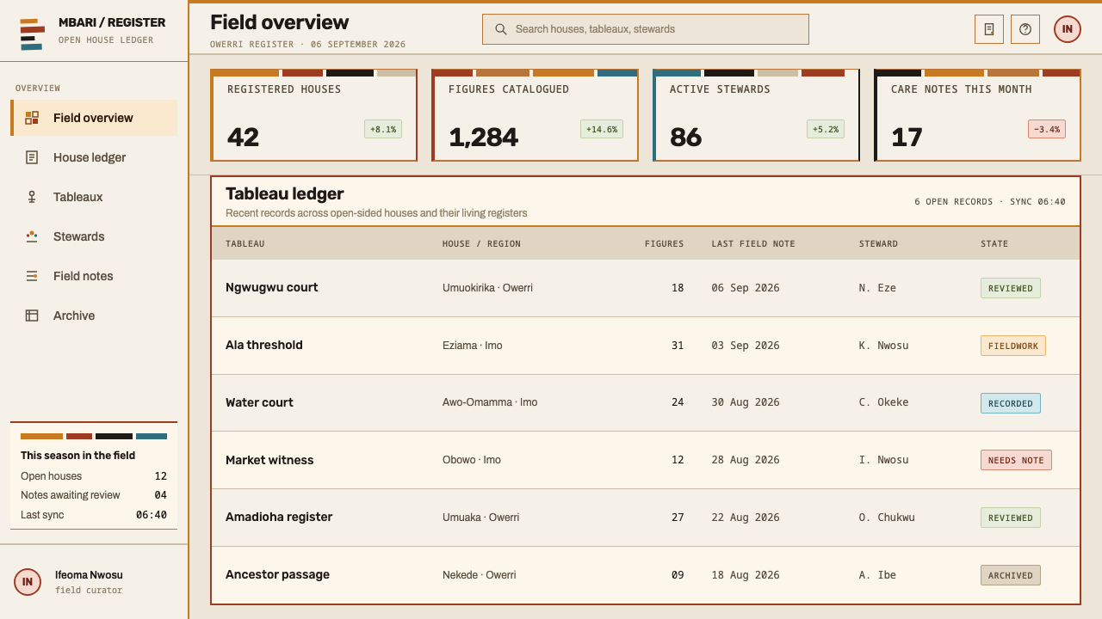The height and width of the screenshot is (619, 1102).
Task: Open the help question-mark icon button
Action: [x=1025, y=29]
